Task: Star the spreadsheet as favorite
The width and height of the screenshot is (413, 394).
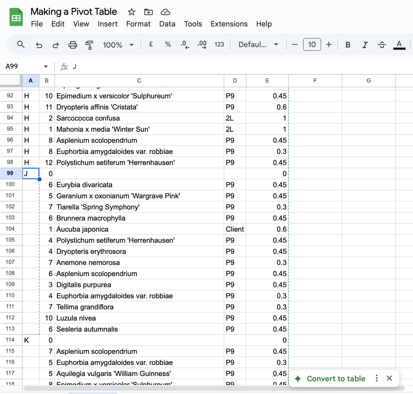Action: tap(131, 12)
